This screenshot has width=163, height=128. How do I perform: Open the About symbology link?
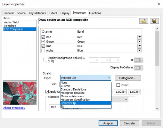tap(14, 108)
